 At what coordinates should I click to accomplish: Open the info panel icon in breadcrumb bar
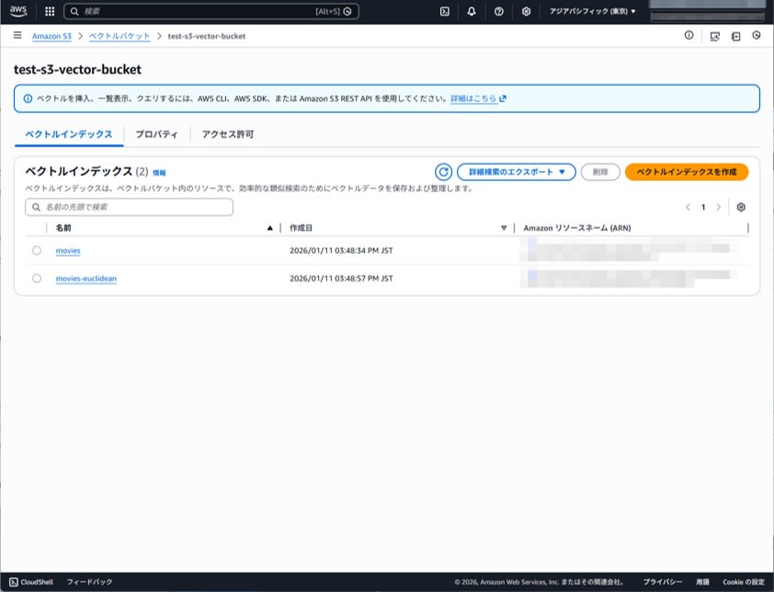[689, 35]
